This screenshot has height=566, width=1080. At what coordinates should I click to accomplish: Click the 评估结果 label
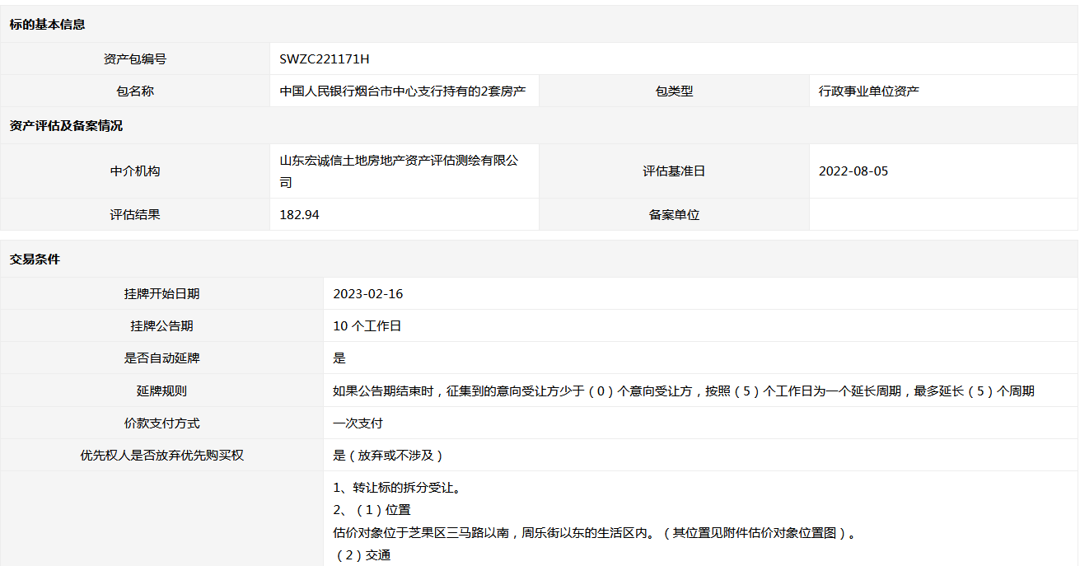135,215
